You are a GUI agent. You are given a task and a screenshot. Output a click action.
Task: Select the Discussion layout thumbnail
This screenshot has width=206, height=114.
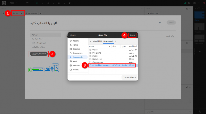200,27
